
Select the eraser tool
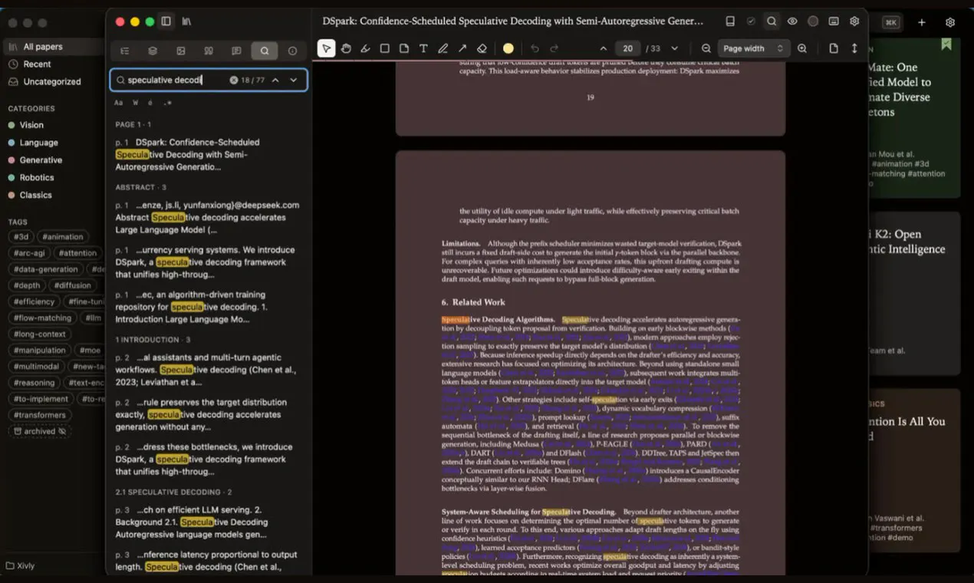[x=482, y=48]
